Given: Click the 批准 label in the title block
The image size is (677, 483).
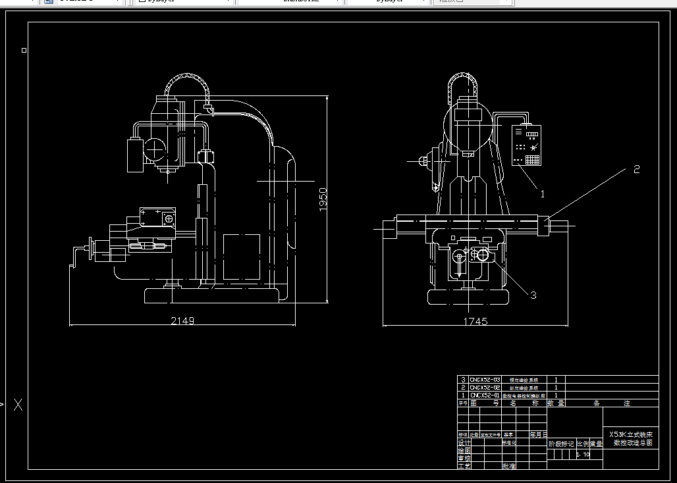Looking at the screenshot, I should (509, 466).
